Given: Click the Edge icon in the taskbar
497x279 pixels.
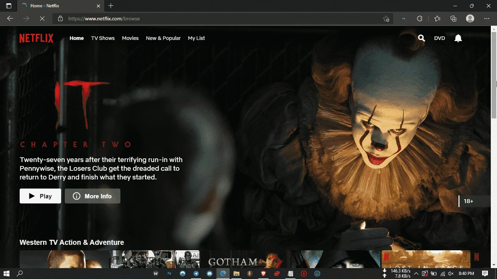Looking at the screenshot, I should click(223, 273).
